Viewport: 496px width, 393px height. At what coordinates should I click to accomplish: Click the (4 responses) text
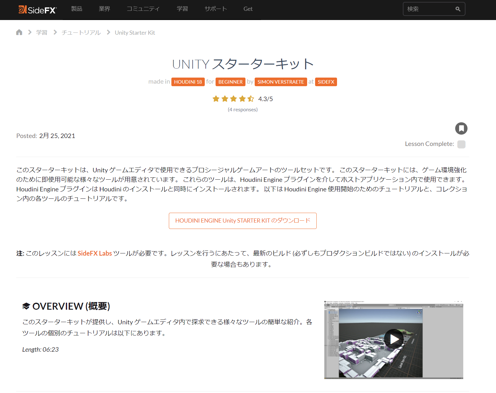pyautogui.click(x=243, y=109)
